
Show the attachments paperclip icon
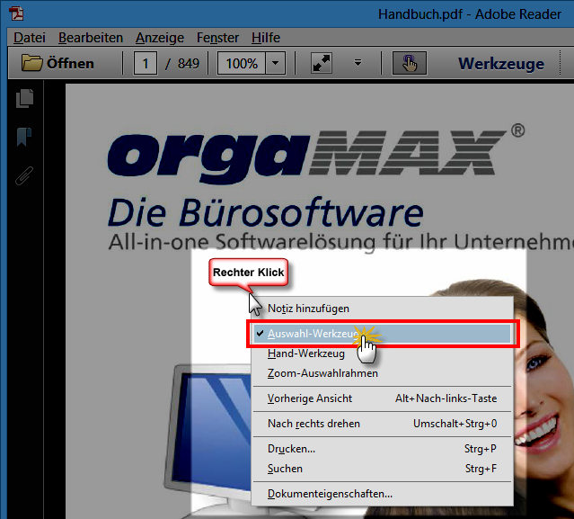pyautogui.click(x=24, y=175)
